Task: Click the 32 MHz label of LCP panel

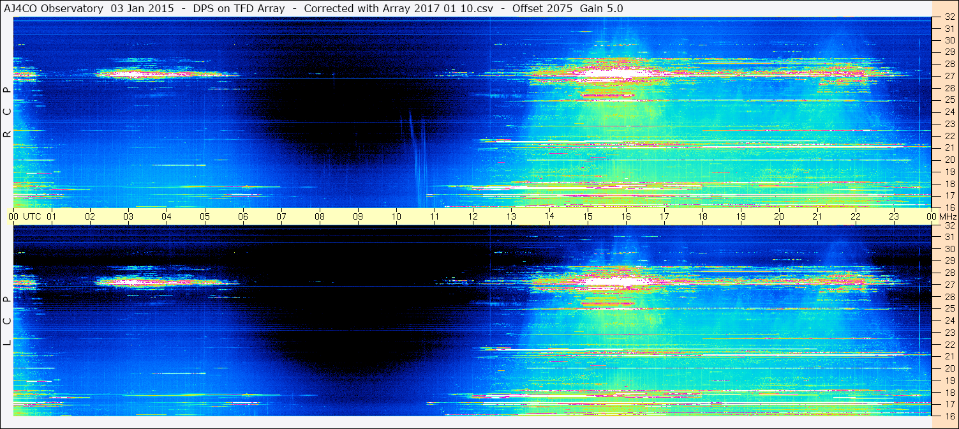Action: pyautogui.click(x=949, y=225)
